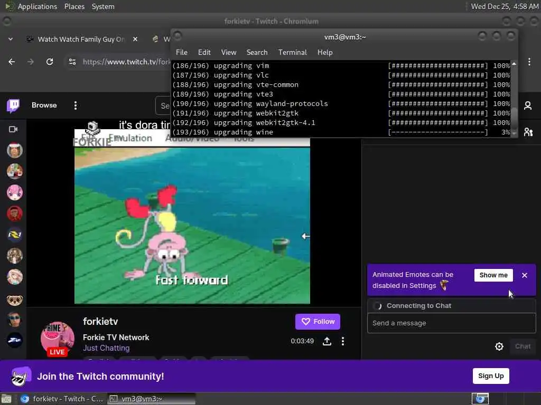This screenshot has width=541, height=405.
Task: Click the 'upgrading wayland-protocols' terminal line
Action: coord(341,104)
